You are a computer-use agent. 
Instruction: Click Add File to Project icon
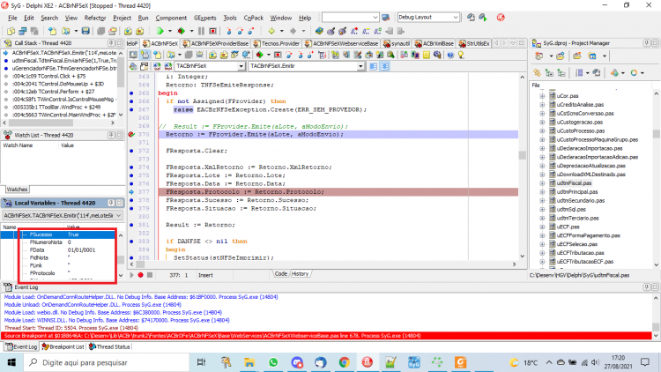tap(128, 31)
